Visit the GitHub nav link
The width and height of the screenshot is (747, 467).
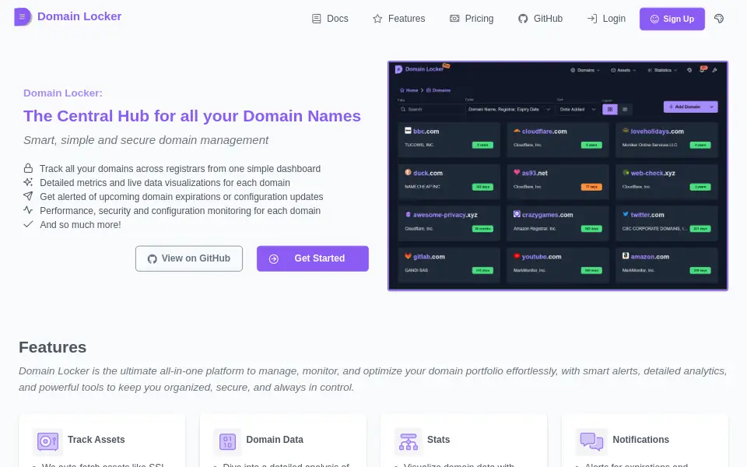(540, 19)
